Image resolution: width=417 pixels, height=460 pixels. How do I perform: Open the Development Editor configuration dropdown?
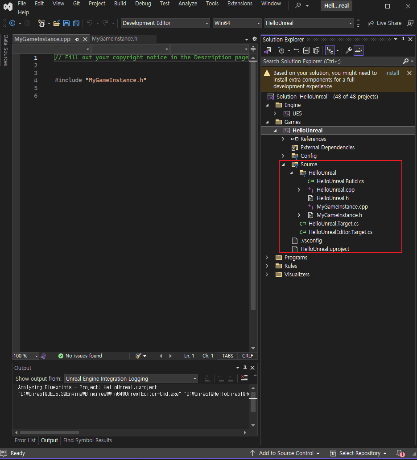pos(165,23)
